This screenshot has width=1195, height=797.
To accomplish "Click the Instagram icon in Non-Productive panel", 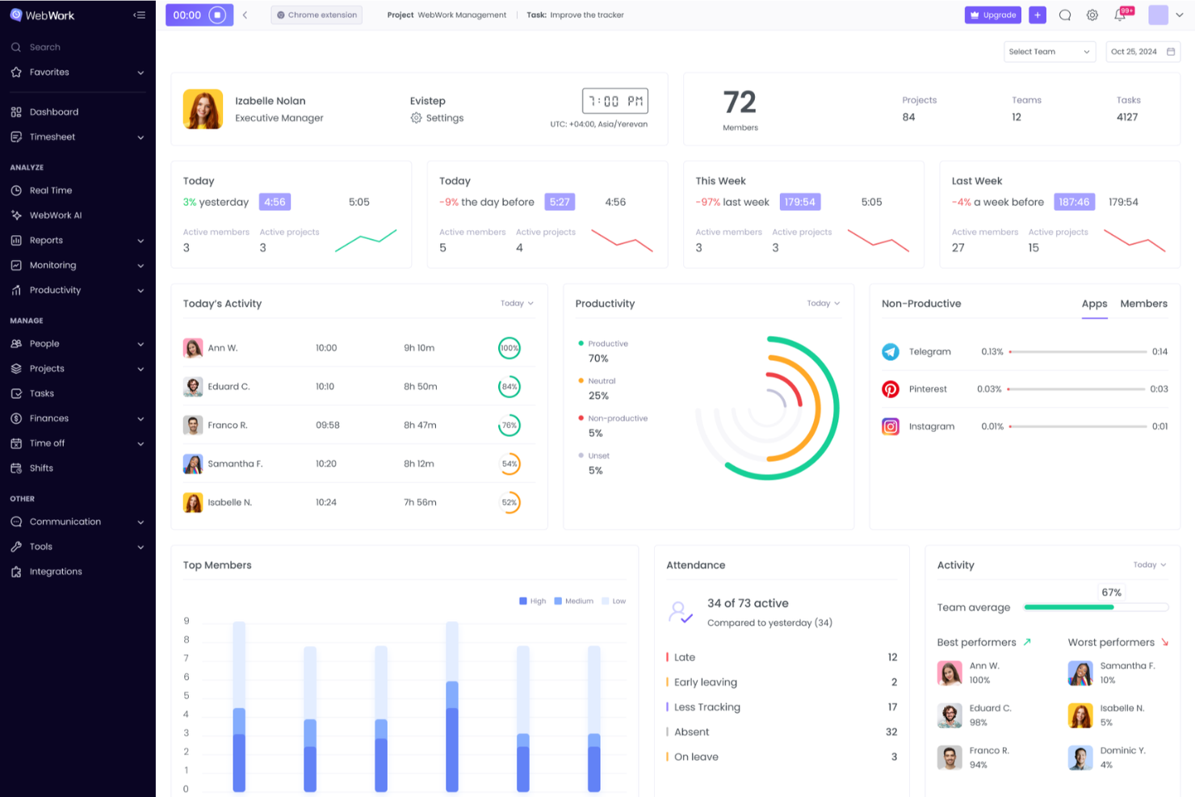I will point(891,426).
